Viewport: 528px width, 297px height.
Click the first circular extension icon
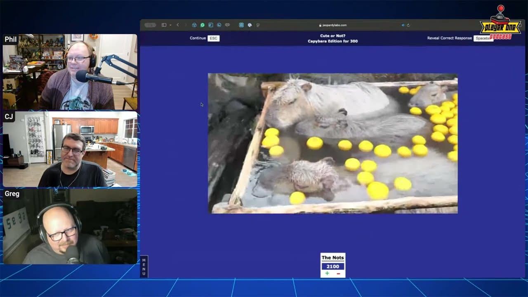[194, 25]
